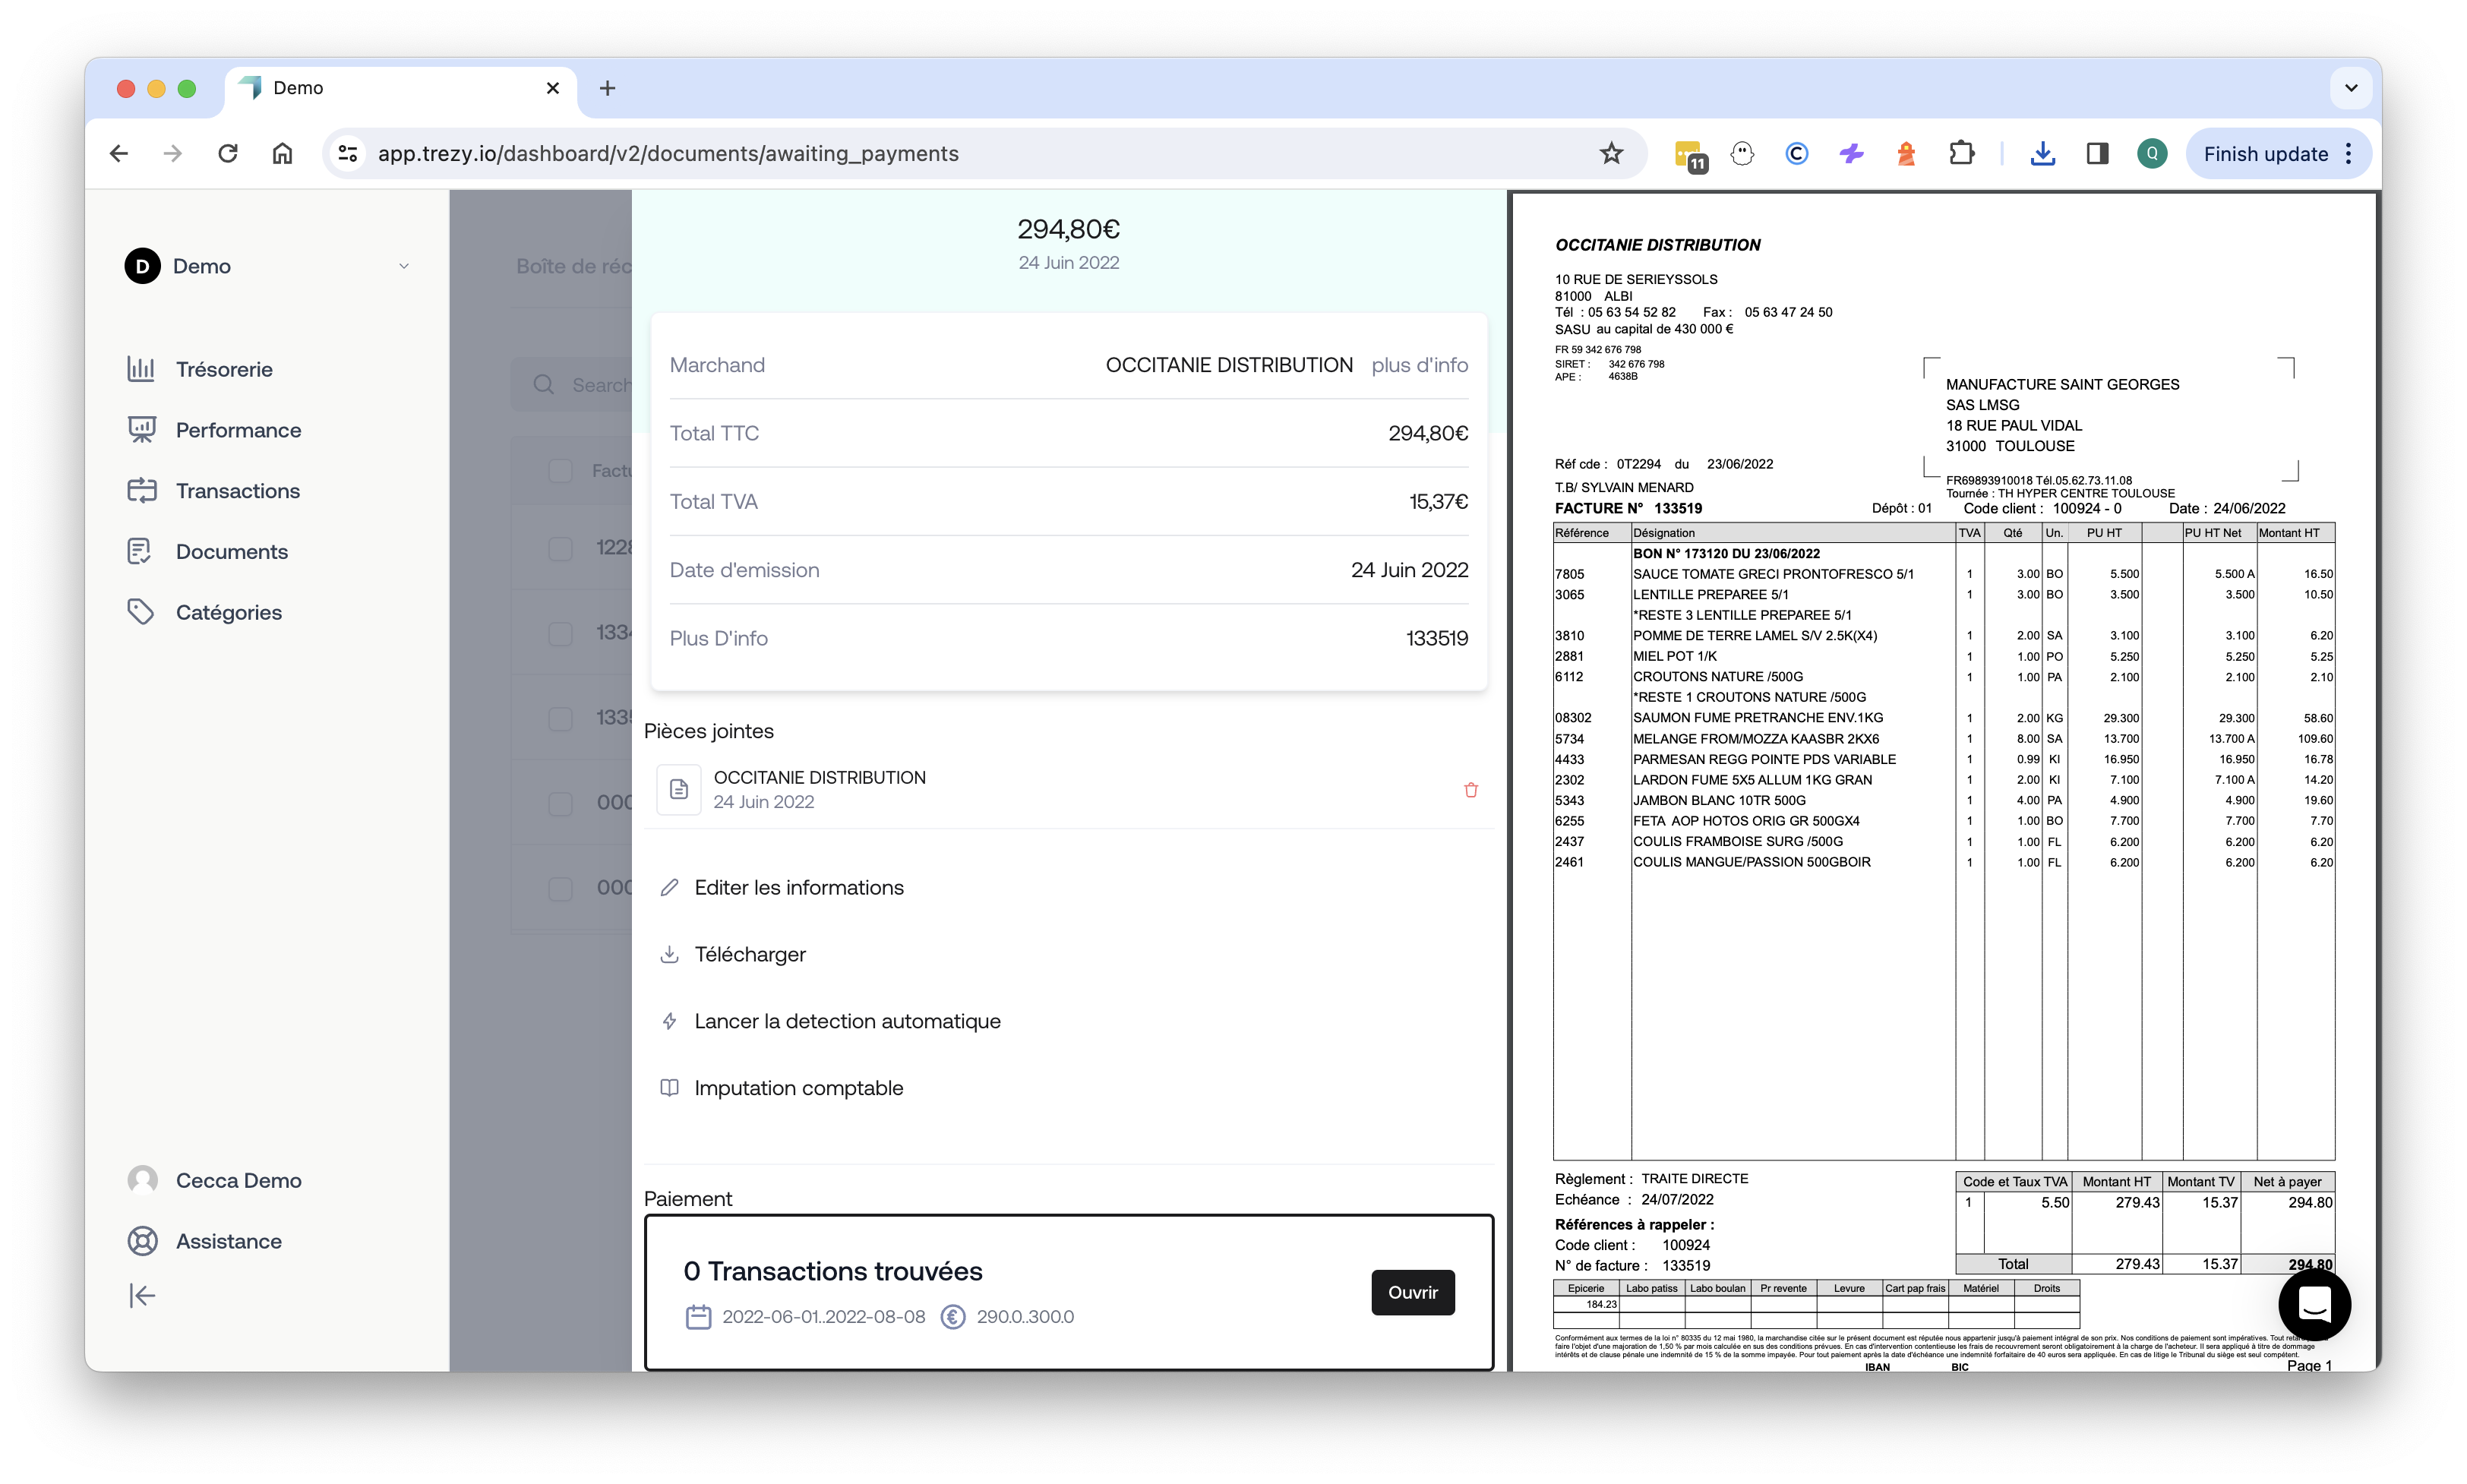Delete the OCCITANIE DISTRIBUTION attachment (trash icon)

click(x=1470, y=790)
